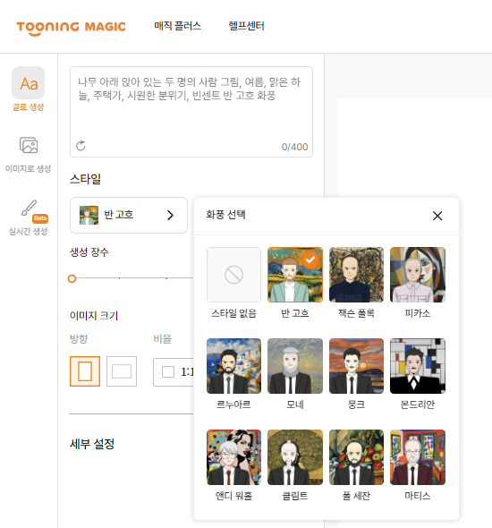Pick the 마티스 style thumbnail
Image resolution: width=492 pixels, height=528 pixels.
[x=418, y=457]
